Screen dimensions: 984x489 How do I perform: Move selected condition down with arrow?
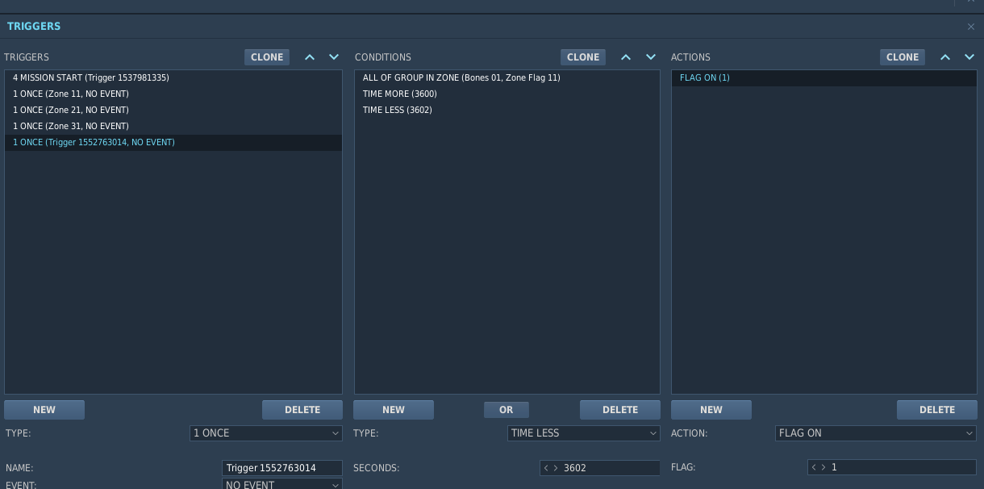[x=650, y=57]
